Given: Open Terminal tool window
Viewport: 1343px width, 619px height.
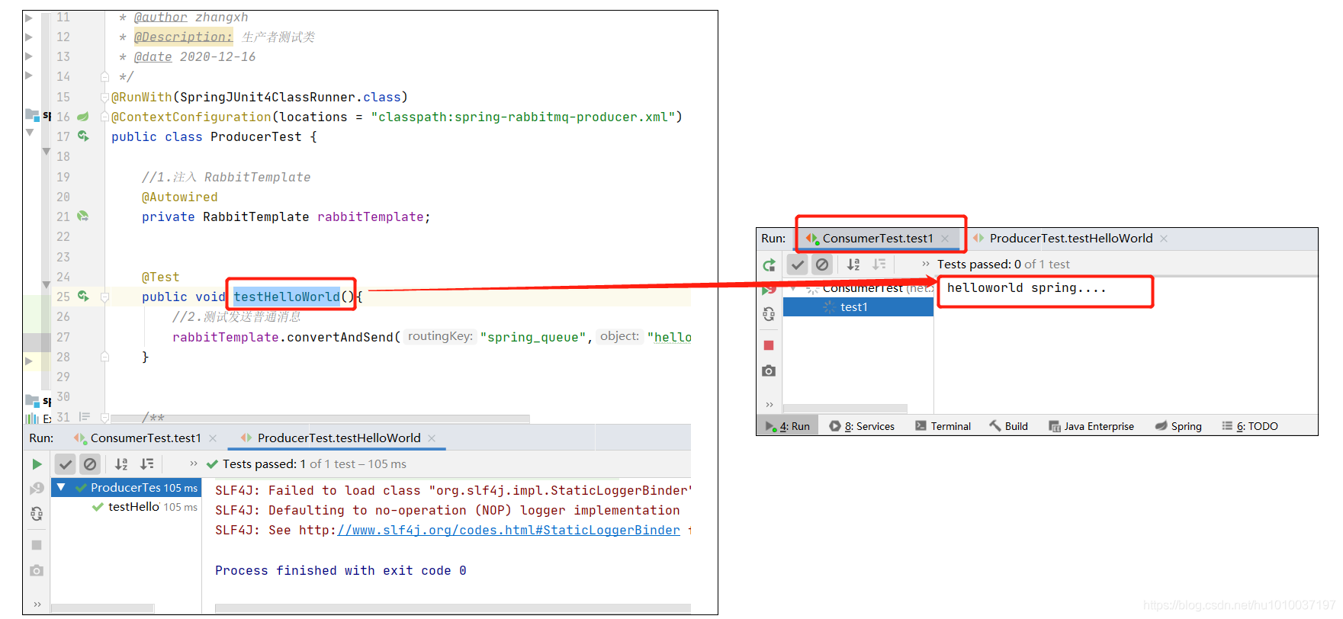Looking at the screenshot, I should 943,426.
